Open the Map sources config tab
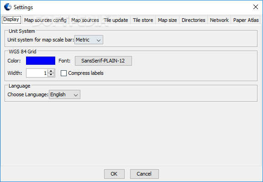 (45, 20)
